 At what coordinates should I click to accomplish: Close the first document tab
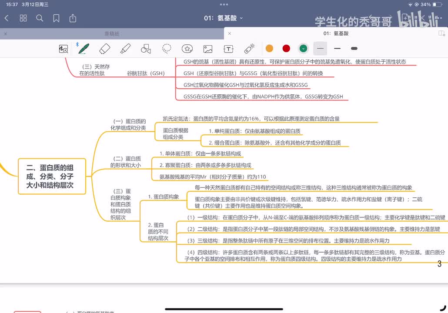tap(5, 34)
